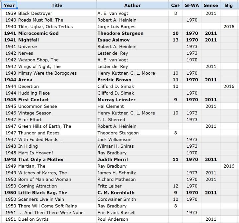Click the Mimsy Were the Borogoves cell
Viewport: 239px width, 223px height.
point(47,73)
